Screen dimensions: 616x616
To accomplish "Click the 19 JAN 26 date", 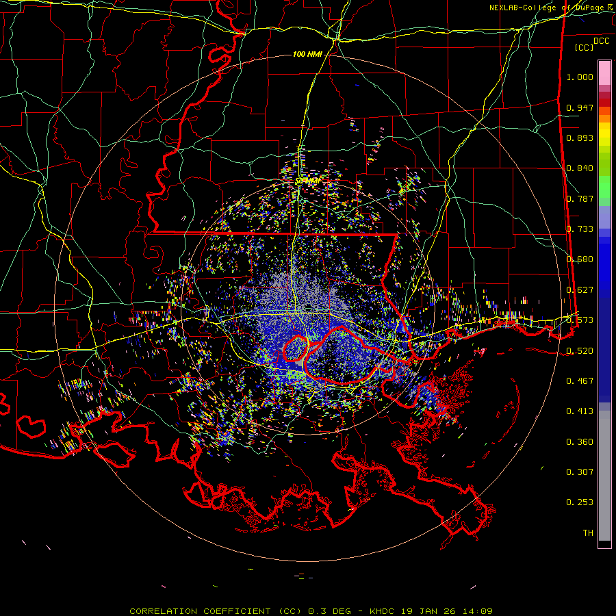I will tap(427, 611).
